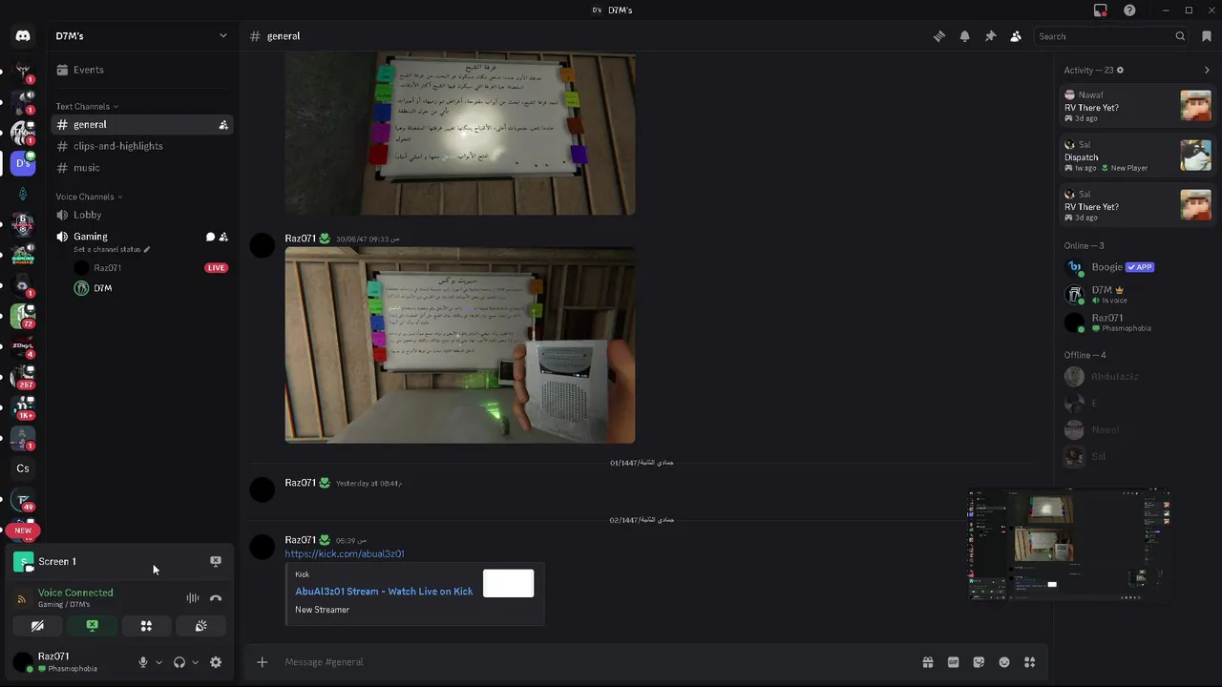Open the radio photo attachment image
Viewport: 1222px width, 687px height.
tap(459, 345)
